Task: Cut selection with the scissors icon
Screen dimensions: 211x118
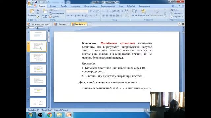Action: [38, 10]
